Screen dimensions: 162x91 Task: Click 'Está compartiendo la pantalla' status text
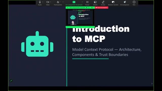point(77,8)
